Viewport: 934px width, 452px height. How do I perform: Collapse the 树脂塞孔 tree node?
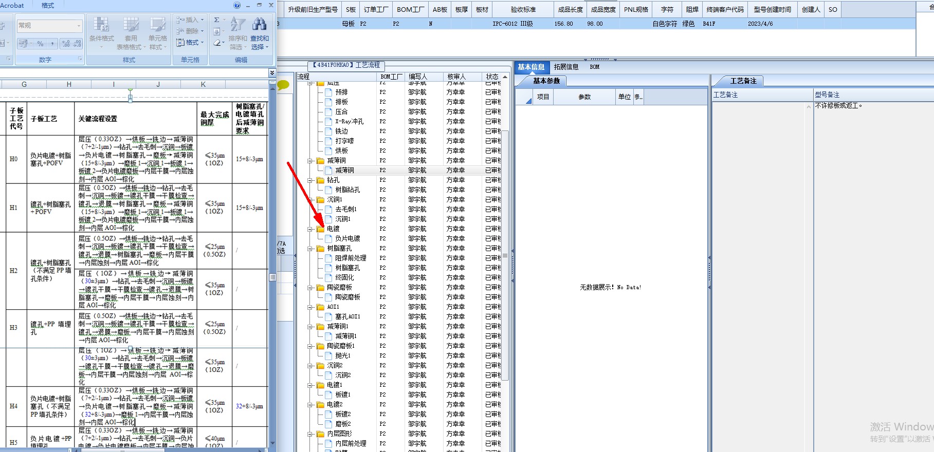310,249
